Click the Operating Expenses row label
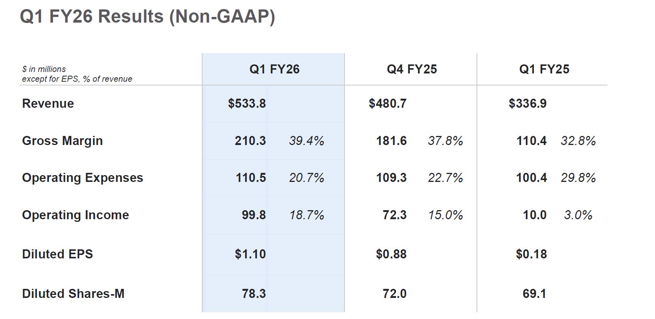The width and height of the screenshot is (655, 319). point(83,178)
